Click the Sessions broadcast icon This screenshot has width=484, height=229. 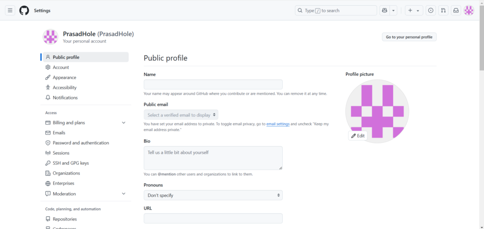48,153
